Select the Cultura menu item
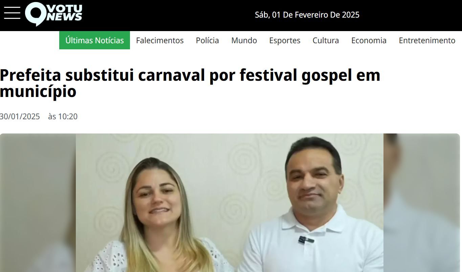The width and height of the screenshot is (462, 272). click(326, 41)
